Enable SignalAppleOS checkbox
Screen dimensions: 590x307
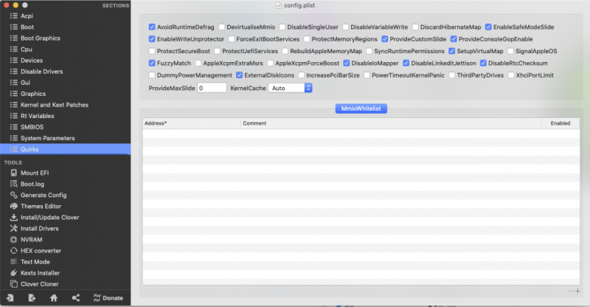pyautogui.click(x=510, y=51)
